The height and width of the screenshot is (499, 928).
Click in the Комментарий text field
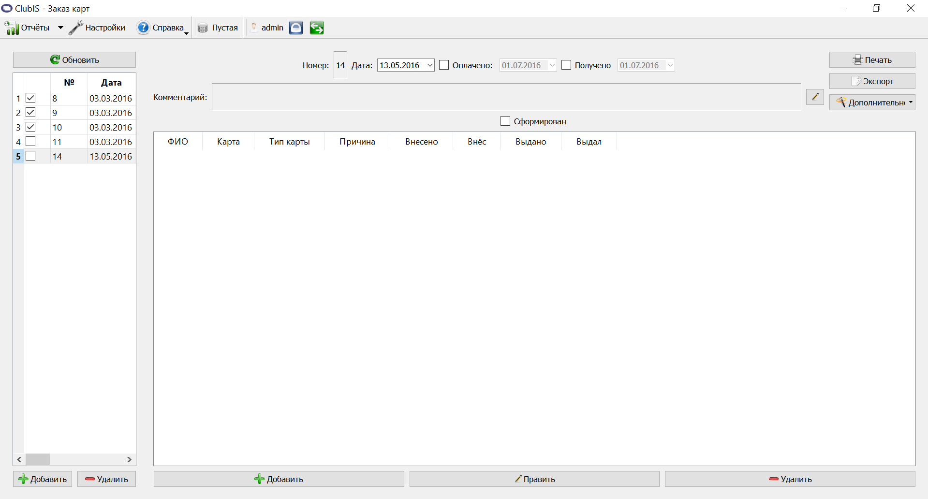pyautogui.click(x=506, y=97)
